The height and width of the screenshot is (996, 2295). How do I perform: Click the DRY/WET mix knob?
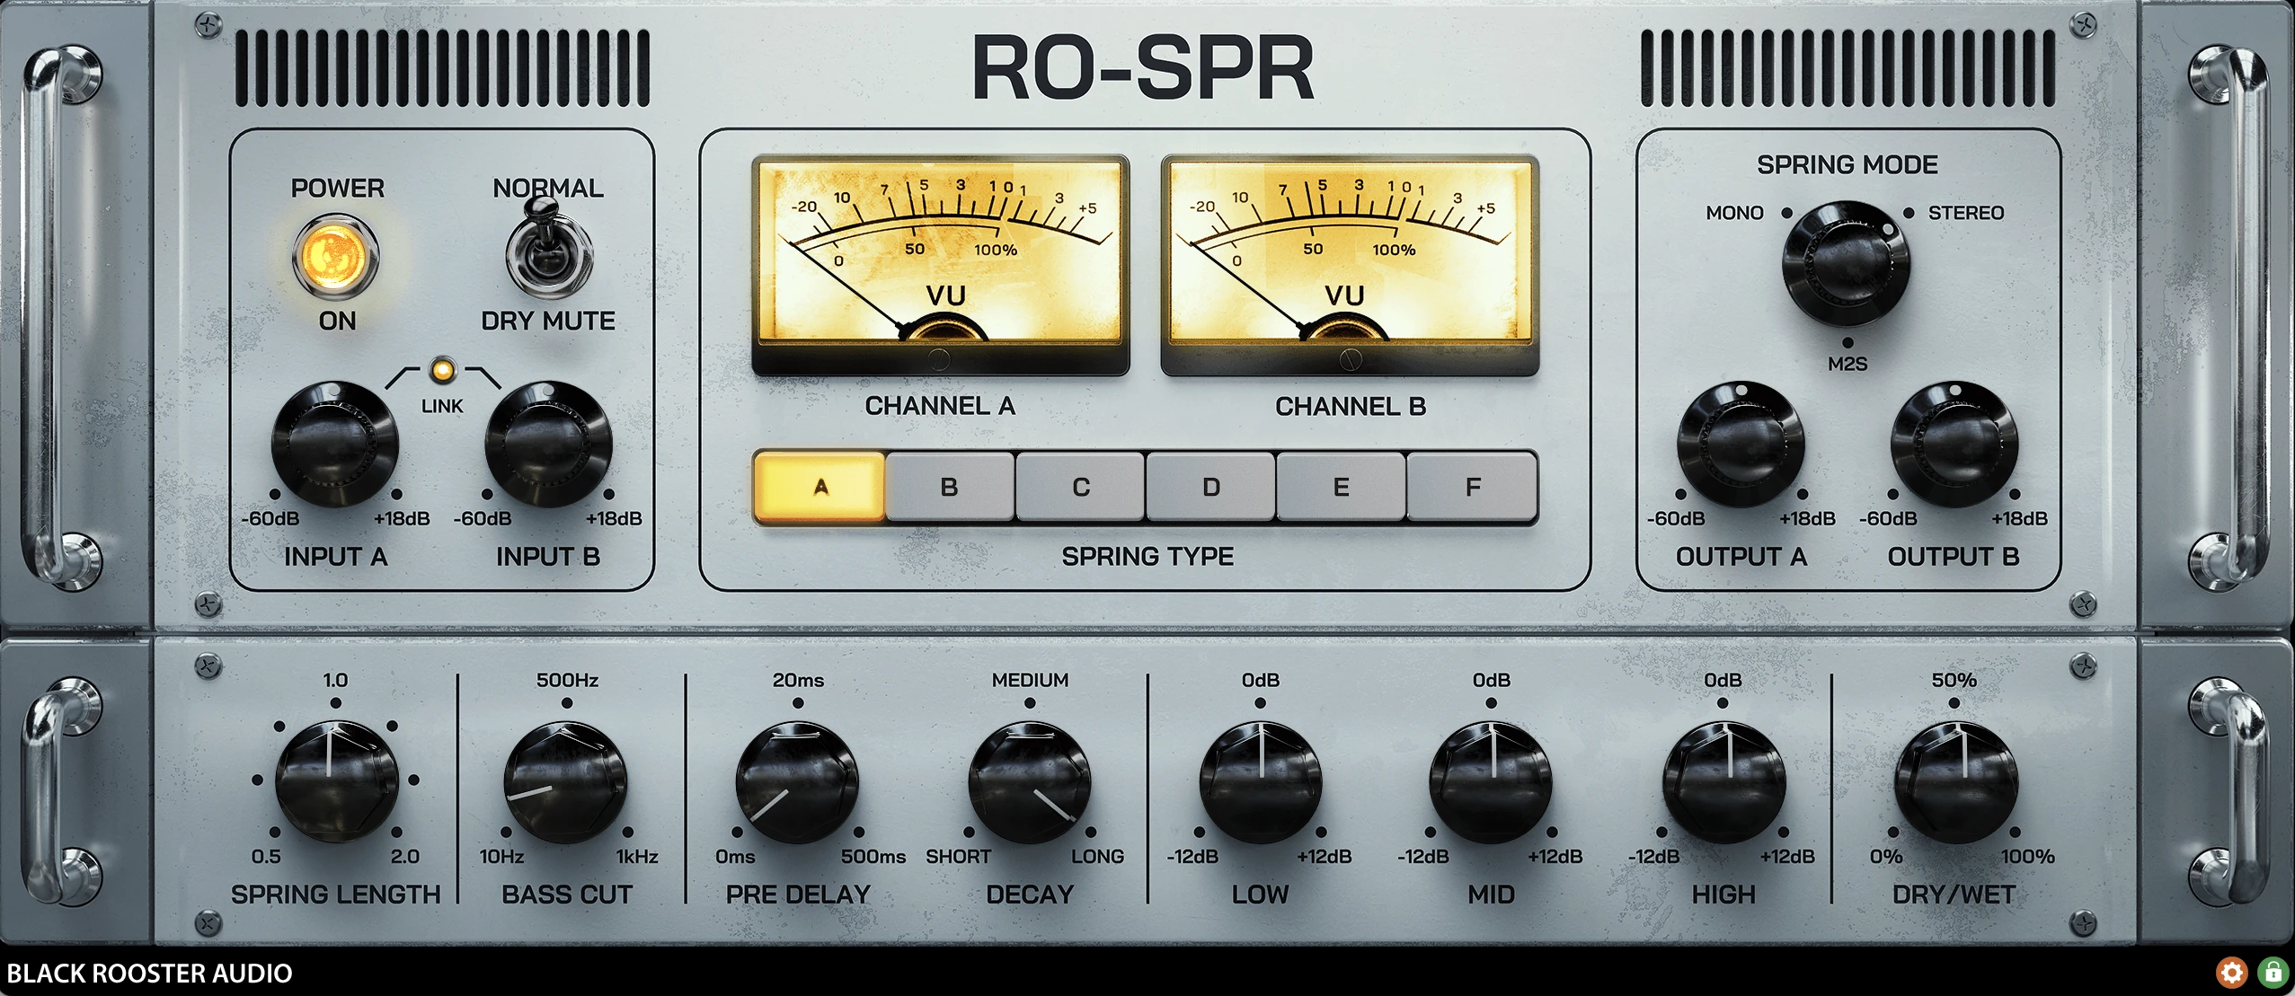(1955, 780)
